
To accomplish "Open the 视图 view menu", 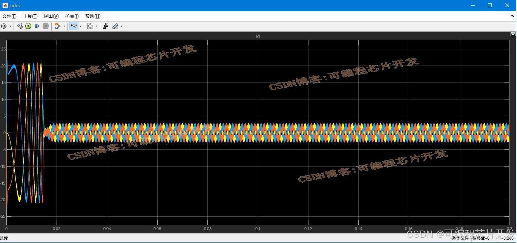I will click(x=50, y=16).
